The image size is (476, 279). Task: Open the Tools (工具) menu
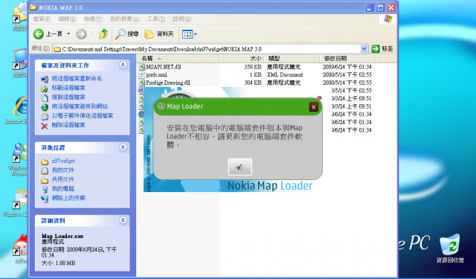(x=156, y=19)
